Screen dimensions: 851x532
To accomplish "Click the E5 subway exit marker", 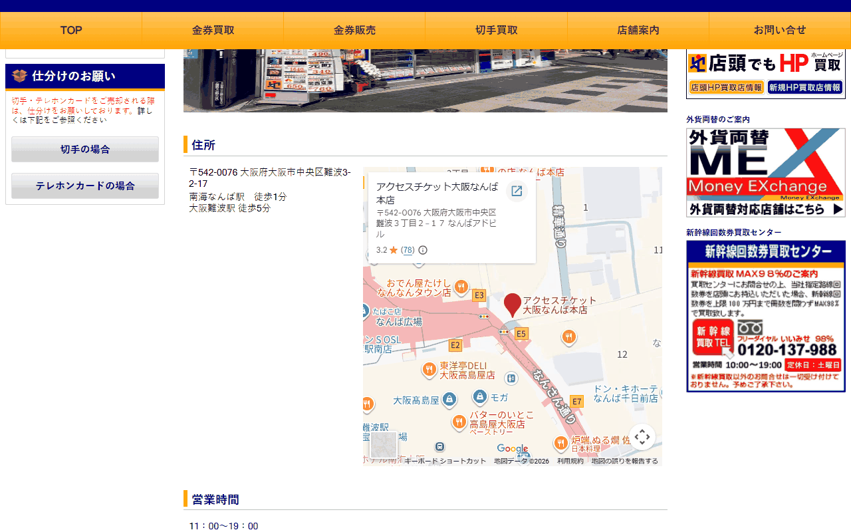I will click(521, 333).
